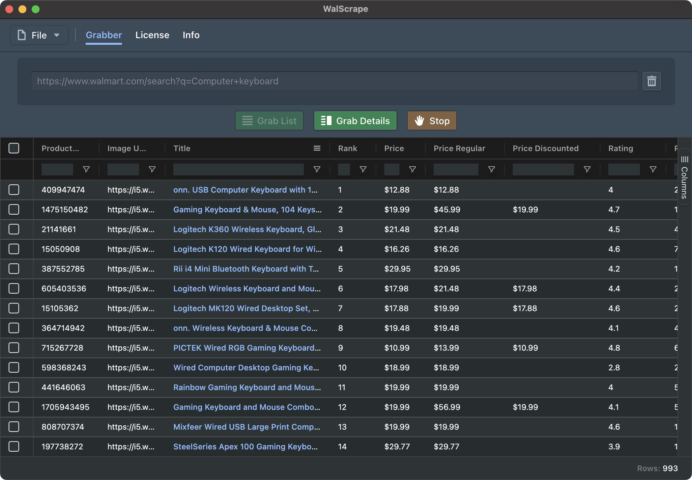Click the Walmart search URL input field
The width and height of the screenshot is (692, 480).
(334, 81)
